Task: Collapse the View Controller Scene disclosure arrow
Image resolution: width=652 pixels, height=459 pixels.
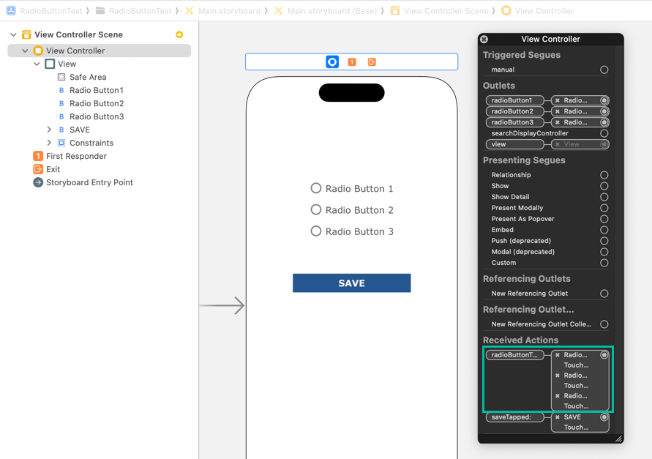Action: coord(13,34)
